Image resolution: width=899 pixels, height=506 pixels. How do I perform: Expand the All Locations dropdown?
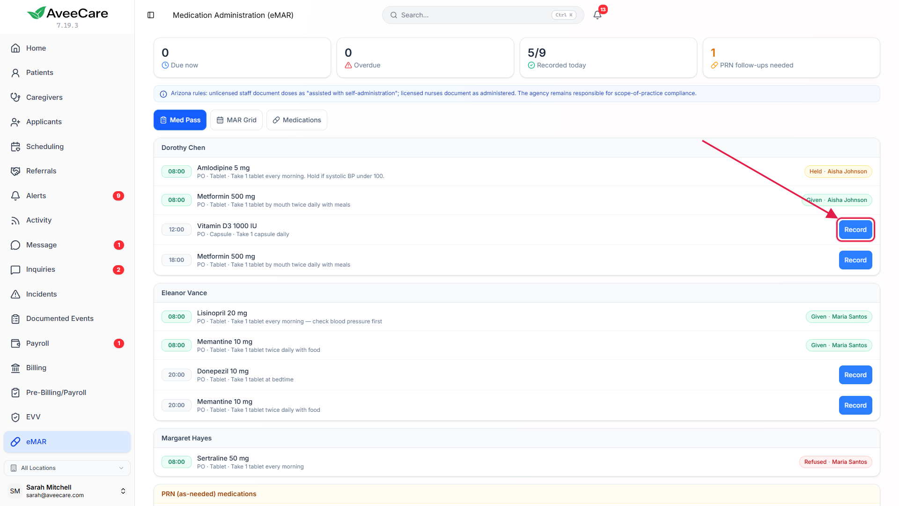click(x=67, y=468)
